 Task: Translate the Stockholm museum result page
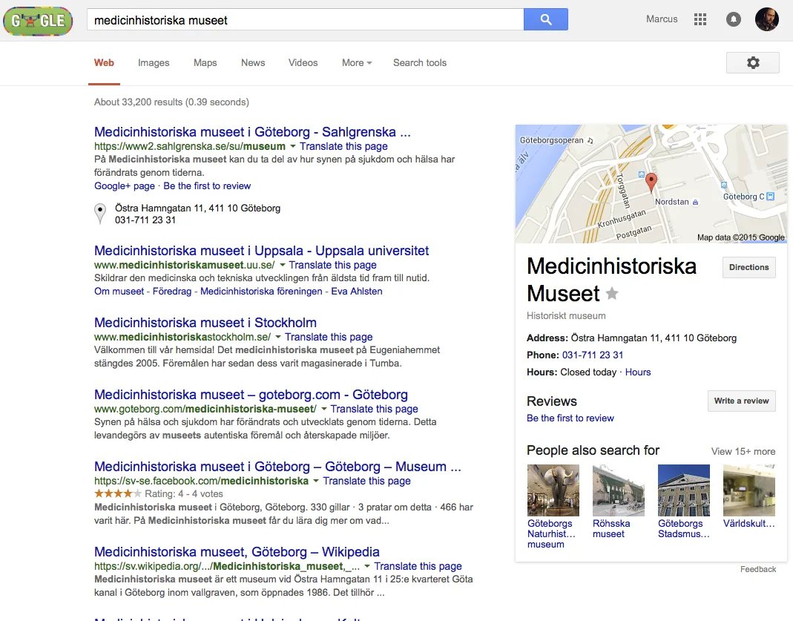coord(329,337)
